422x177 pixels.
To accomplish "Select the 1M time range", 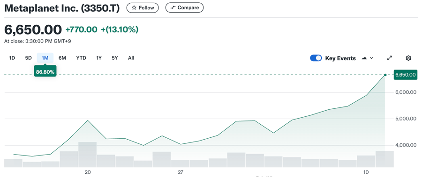I will tap(45, 58).
